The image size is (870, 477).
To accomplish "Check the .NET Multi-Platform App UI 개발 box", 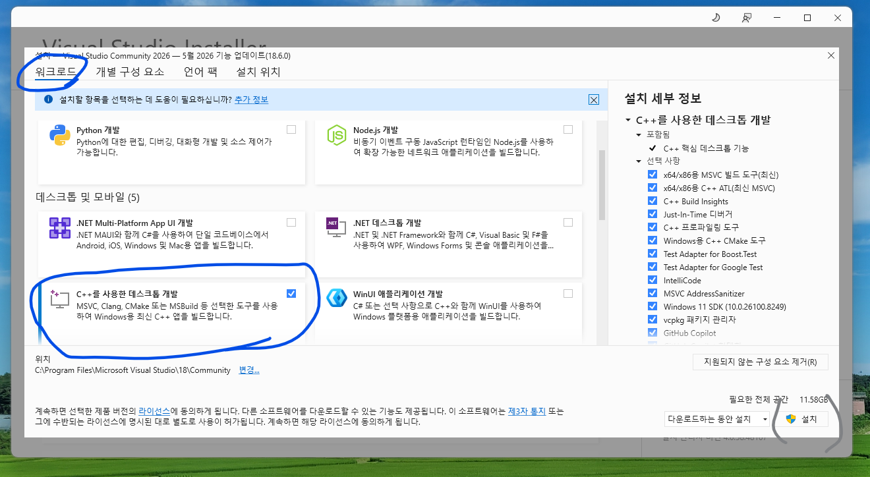I will (x=291, y=222).
